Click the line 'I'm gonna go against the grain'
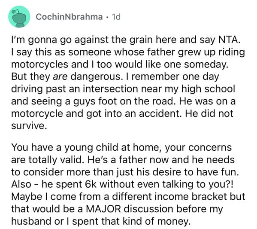257x229 pixels. (125, 40)
